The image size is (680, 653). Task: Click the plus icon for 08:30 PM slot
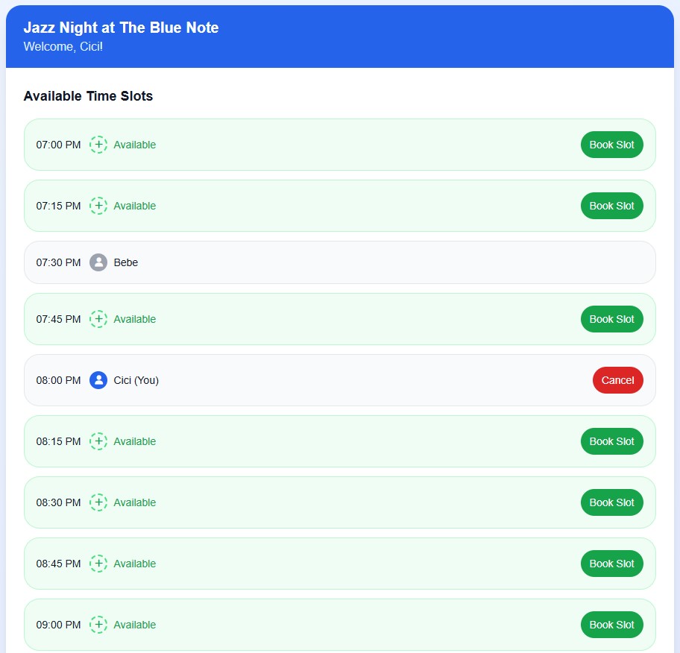(x=98, y=502)
